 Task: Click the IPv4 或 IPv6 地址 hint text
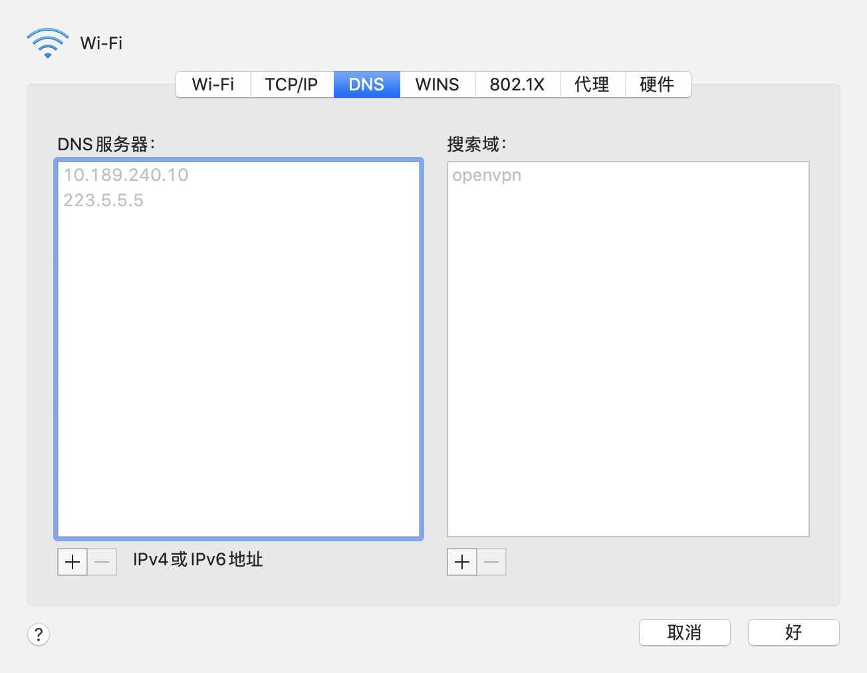click(198, 559)
